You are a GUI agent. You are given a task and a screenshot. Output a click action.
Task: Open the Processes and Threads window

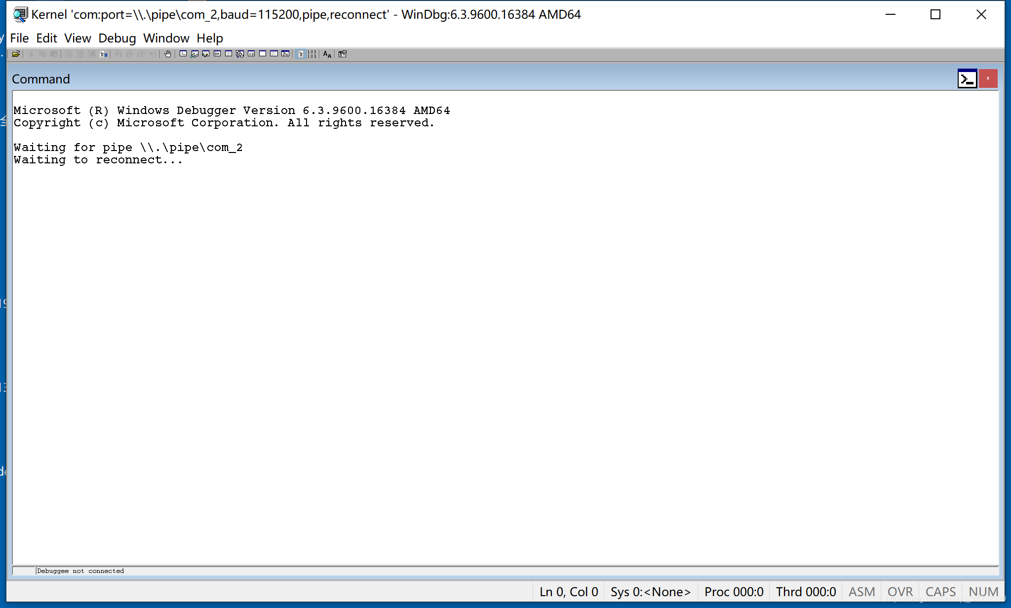tap(273, 54)
